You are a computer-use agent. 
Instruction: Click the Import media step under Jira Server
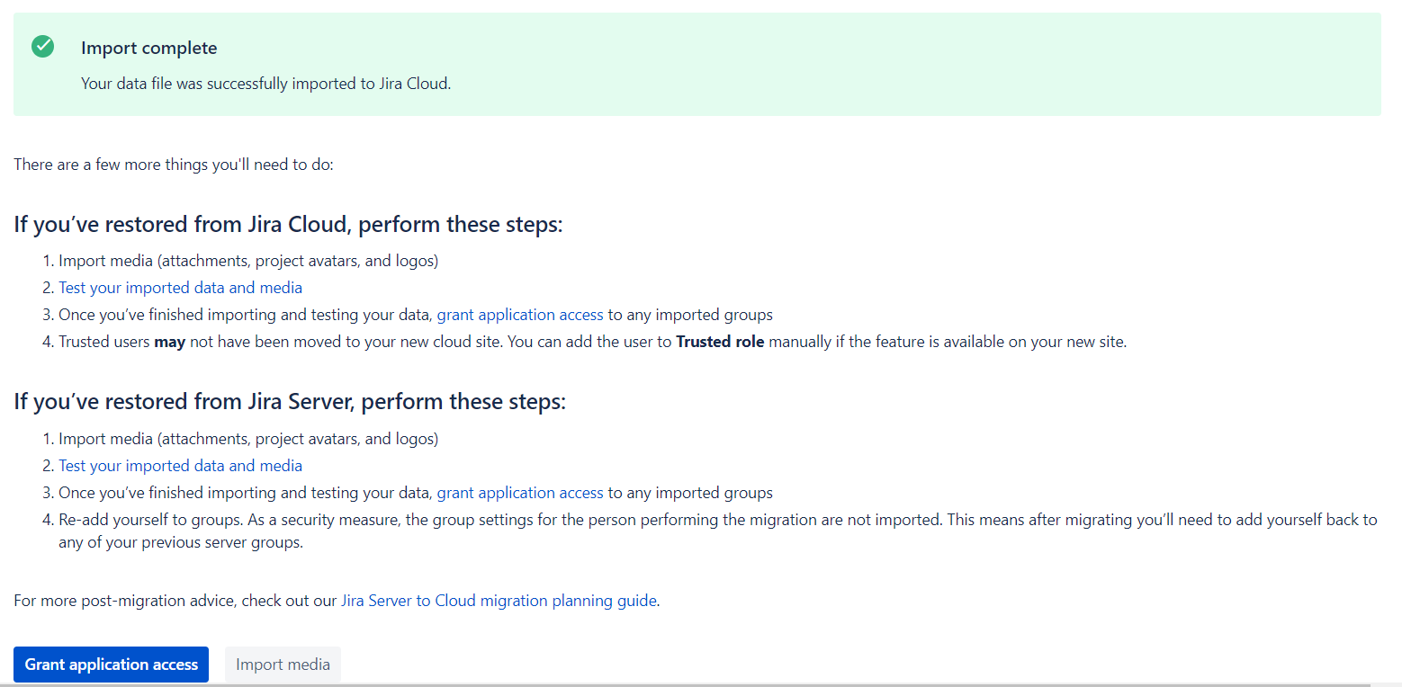pyautogui.click(x=248, y=440)
